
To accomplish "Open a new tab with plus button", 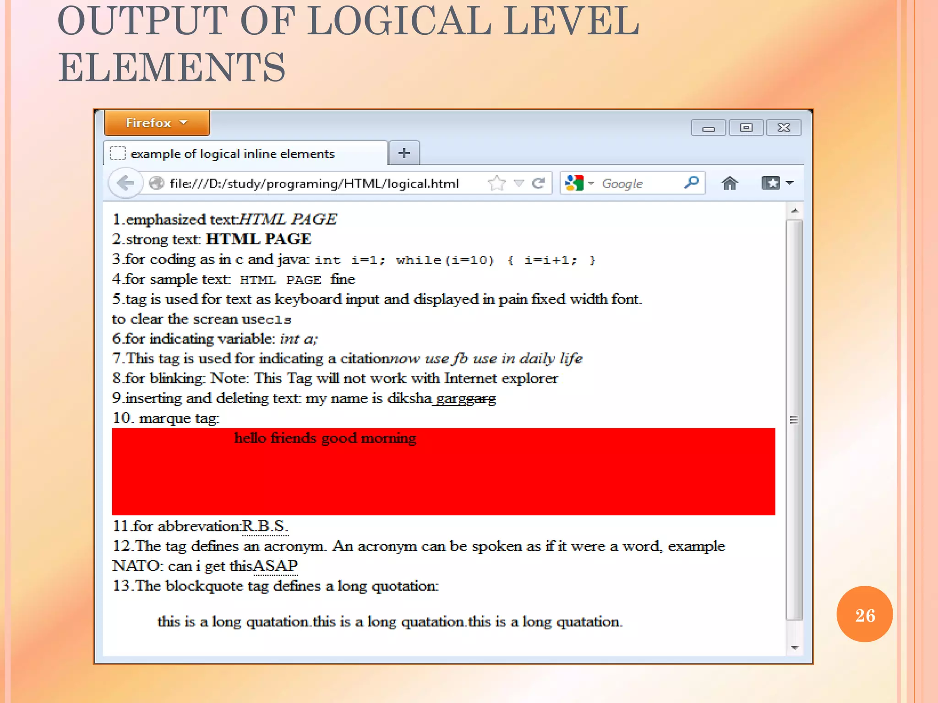I will (404, 153).
